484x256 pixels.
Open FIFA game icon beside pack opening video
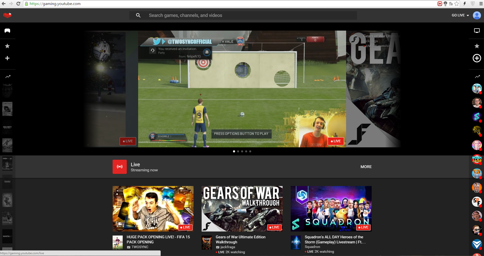click(118, 243)
